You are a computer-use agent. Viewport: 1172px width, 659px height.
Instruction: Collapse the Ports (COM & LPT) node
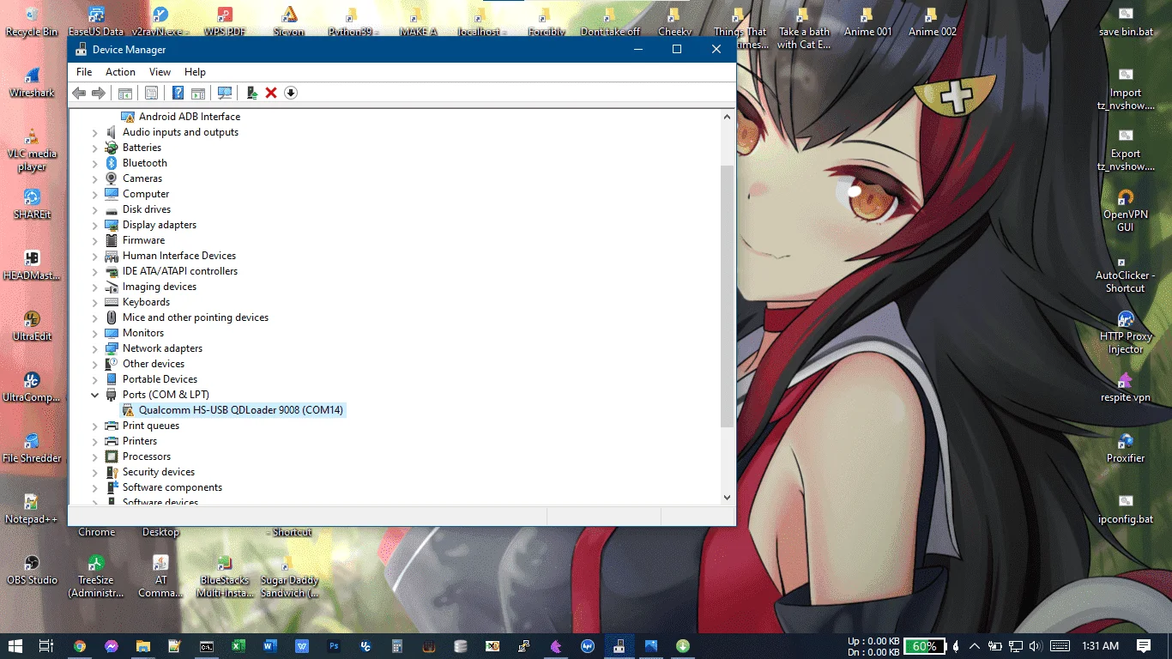(95, 395)
